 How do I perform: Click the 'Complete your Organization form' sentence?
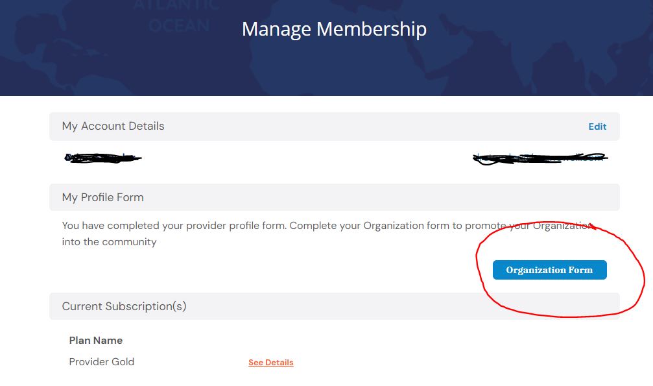click(x=443, y=226)
